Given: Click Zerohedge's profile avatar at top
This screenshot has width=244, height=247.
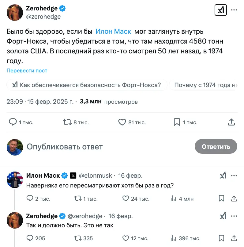Looking at the screenshot, I should (x=15, y=13).
